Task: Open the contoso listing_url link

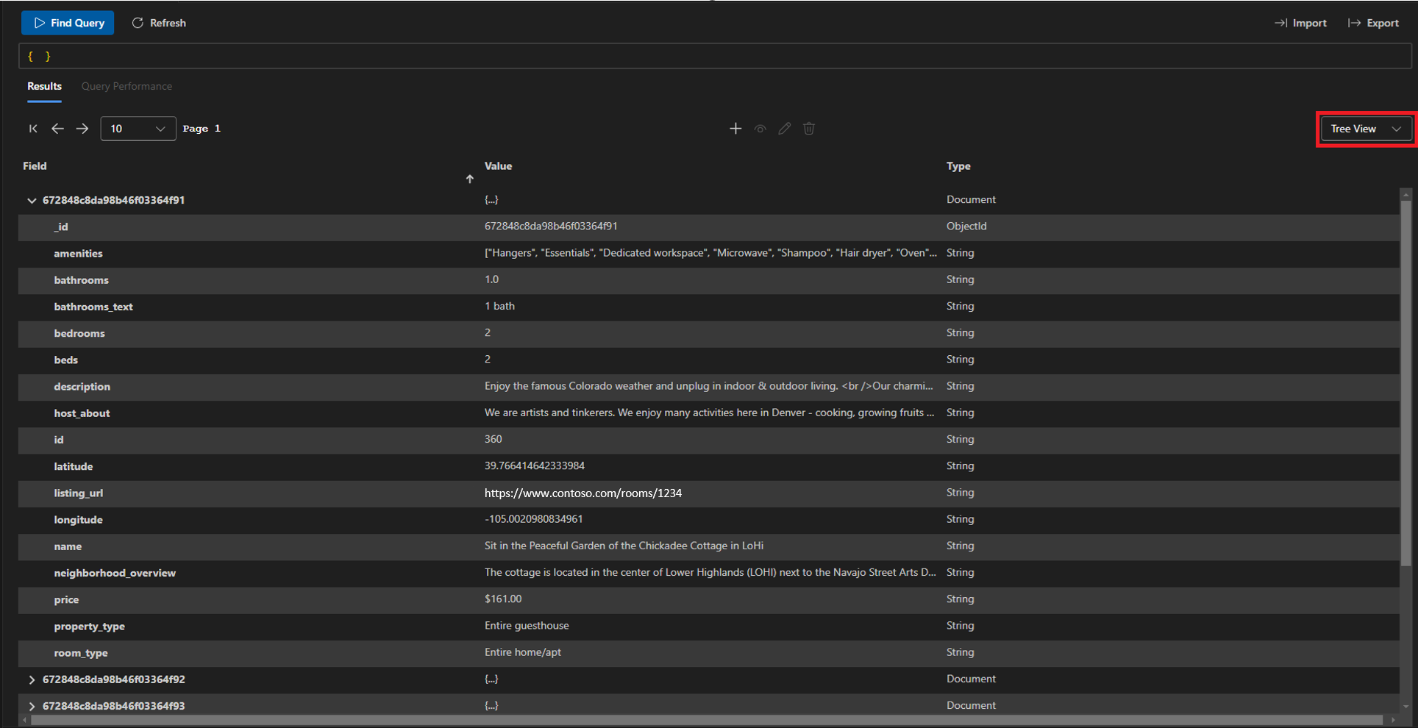Action: (x=582, y=493)
